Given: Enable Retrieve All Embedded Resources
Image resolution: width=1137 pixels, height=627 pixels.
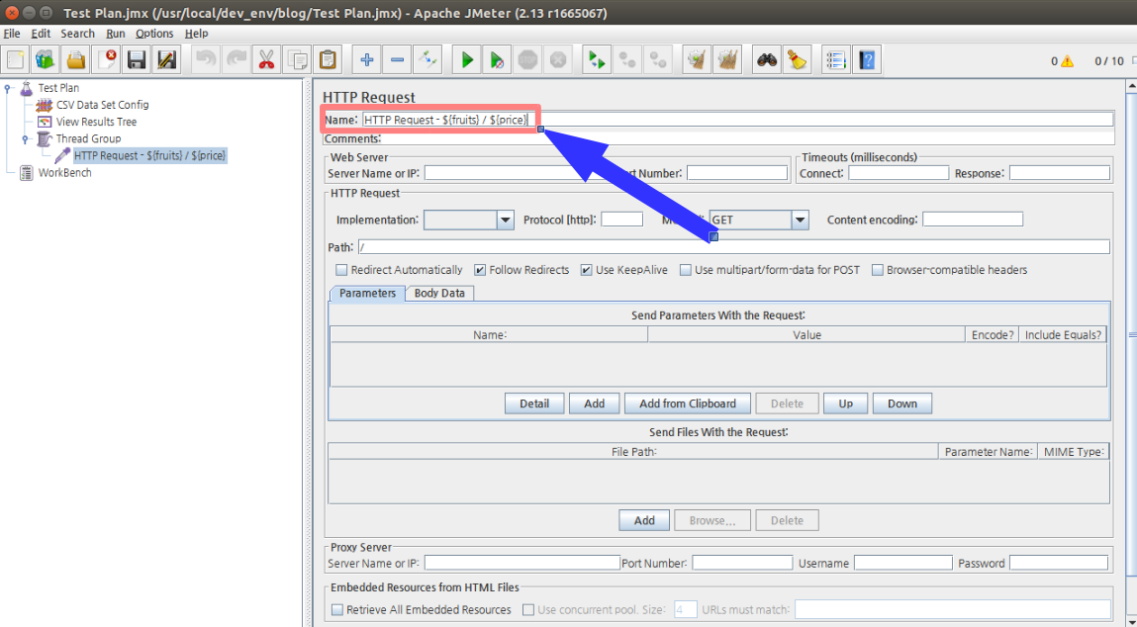Looking at the screenshot, I should (x=337, y=609).
